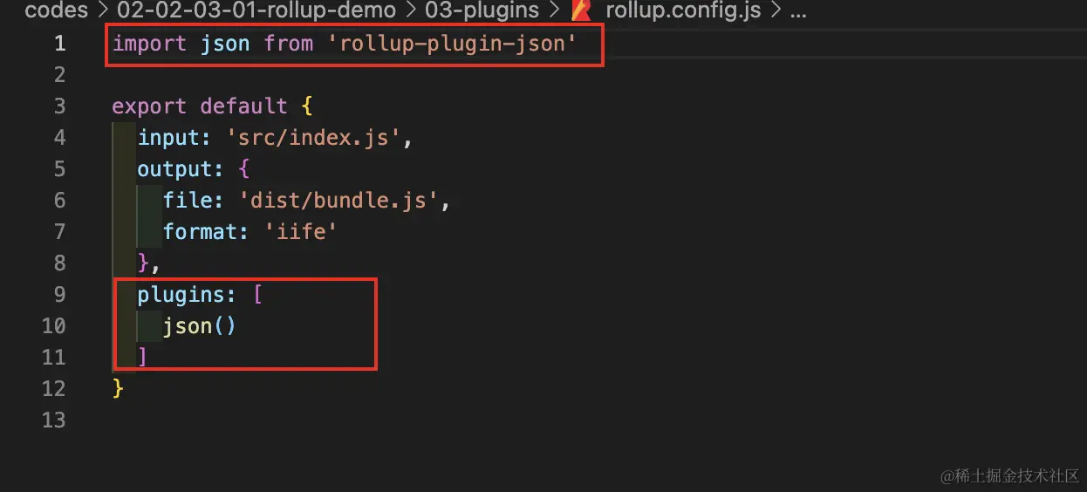Click the plugins property name
This screenshot has height=492, width=1087.
point(181,295)
